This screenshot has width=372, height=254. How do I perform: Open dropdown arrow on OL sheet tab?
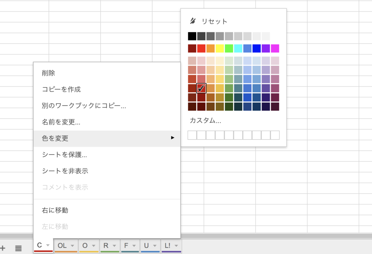(x=72, y=246)
